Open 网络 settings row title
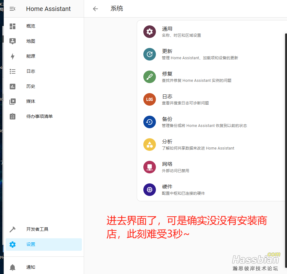 (167, 164)
